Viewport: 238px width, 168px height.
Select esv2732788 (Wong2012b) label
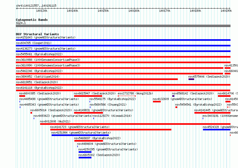click(x=135, y=93)
